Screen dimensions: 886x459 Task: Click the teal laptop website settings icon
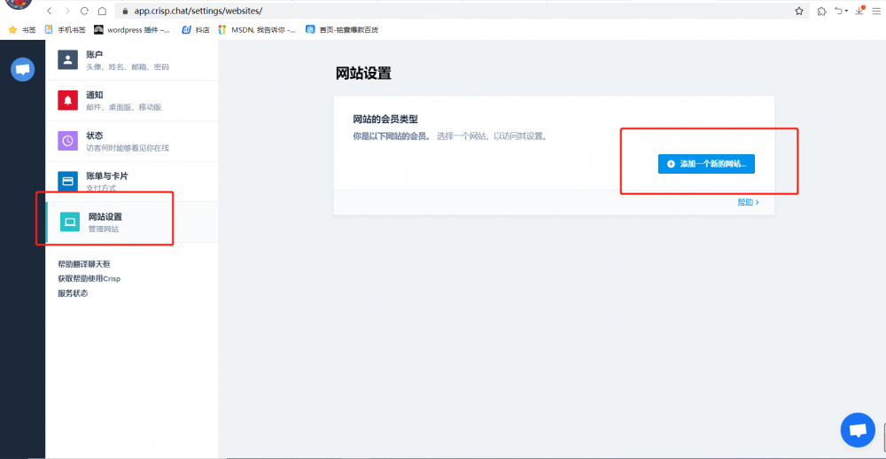(x=70, y=222)
